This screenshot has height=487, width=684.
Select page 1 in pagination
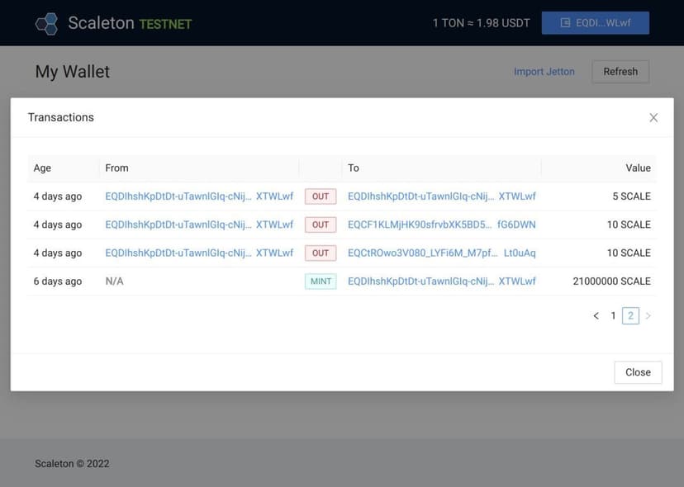(x=613, y=316)
